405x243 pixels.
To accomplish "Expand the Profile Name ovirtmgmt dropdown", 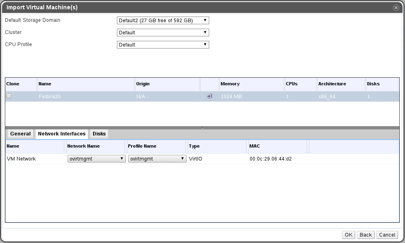I will 157,159.
